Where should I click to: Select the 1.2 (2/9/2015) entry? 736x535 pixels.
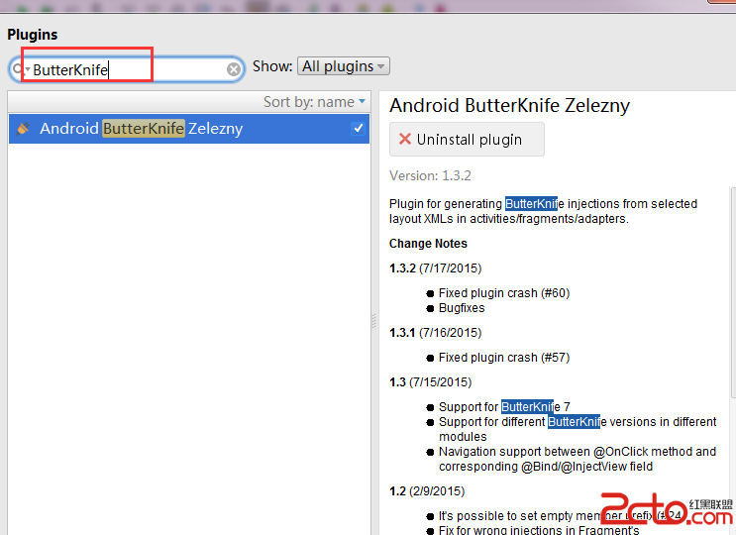[x=427, y=491]
